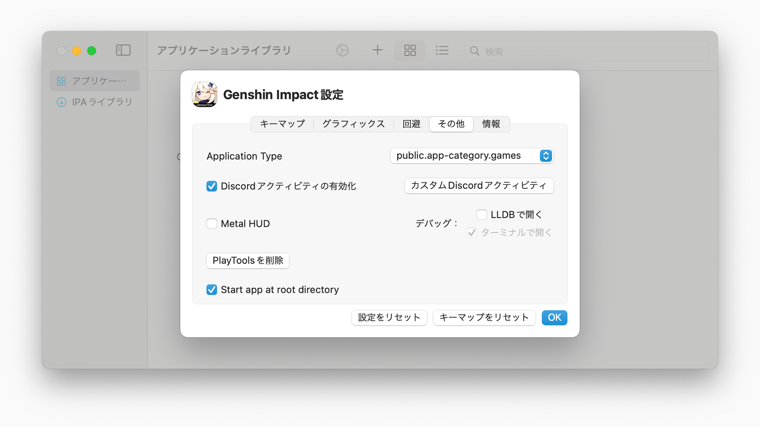Switch to the グラフィックス tab
The image size is (760, 427).
click(x=353, y=124)
